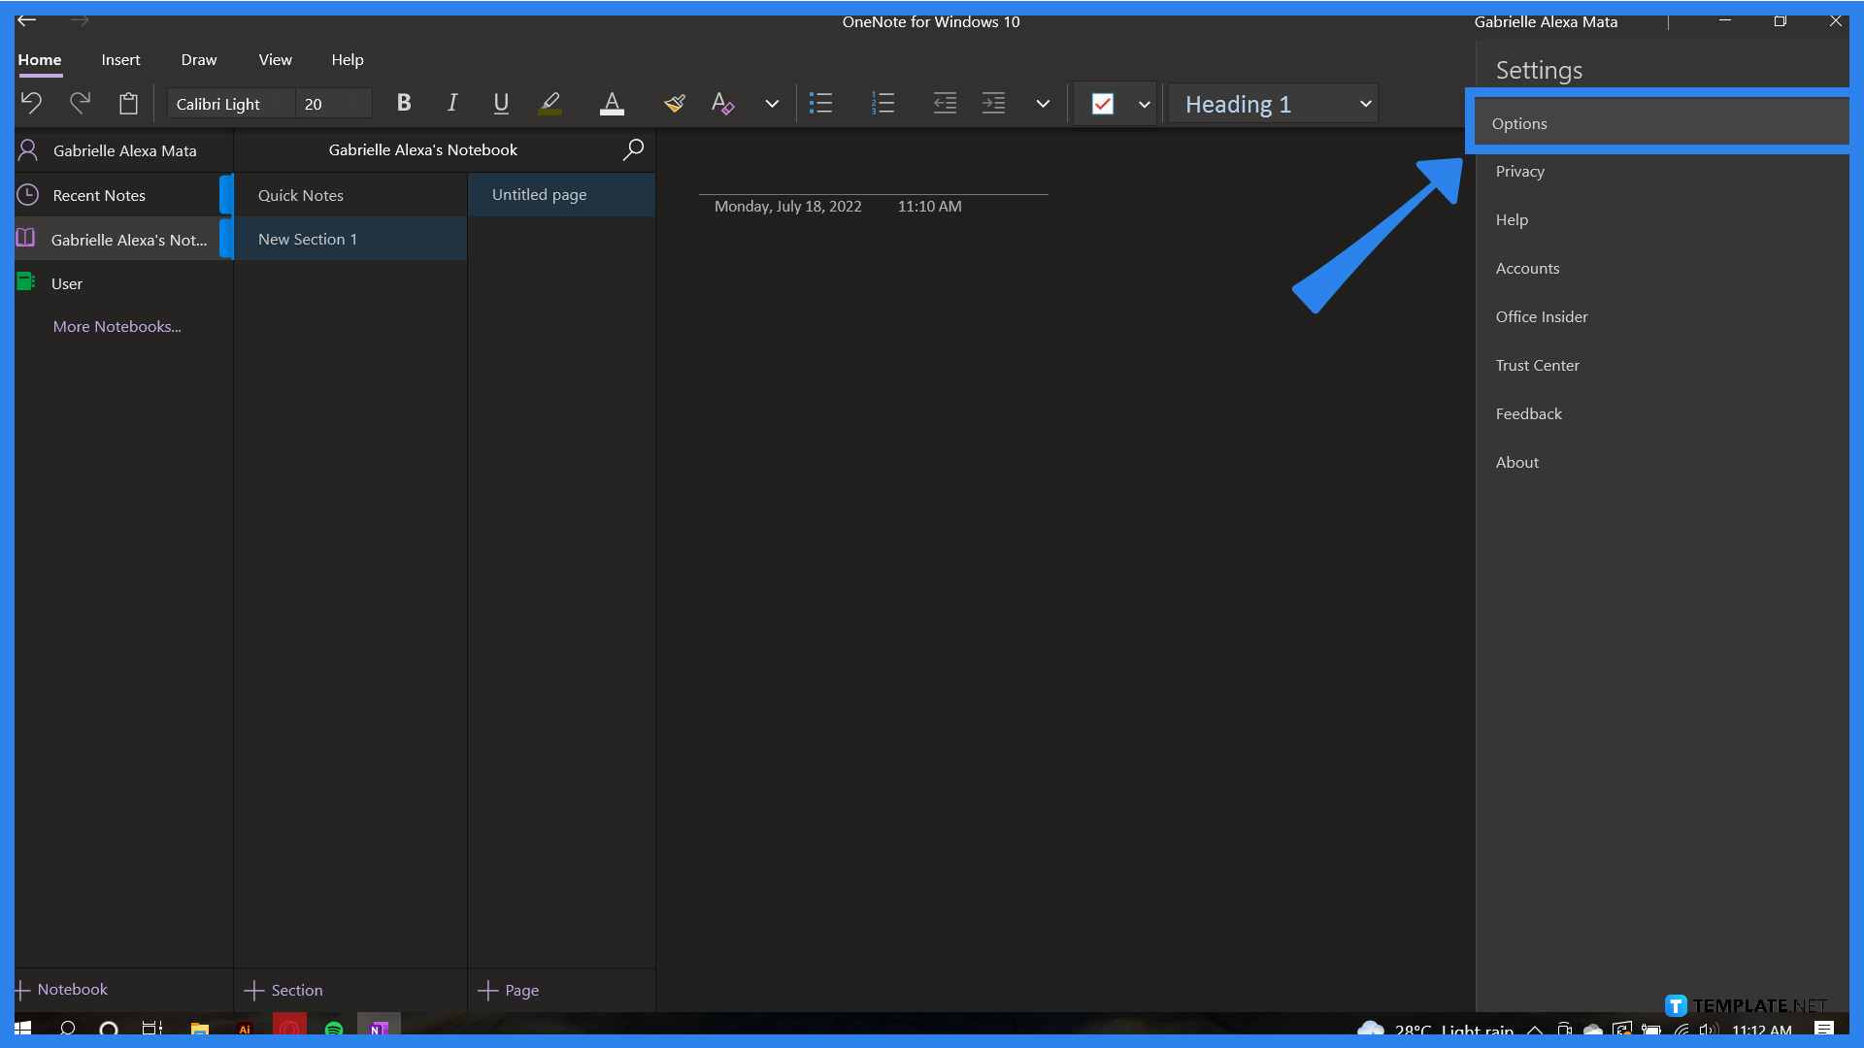Select the Untitled page
This screenshot has height=1048, width=1864.
pos(539,194)
